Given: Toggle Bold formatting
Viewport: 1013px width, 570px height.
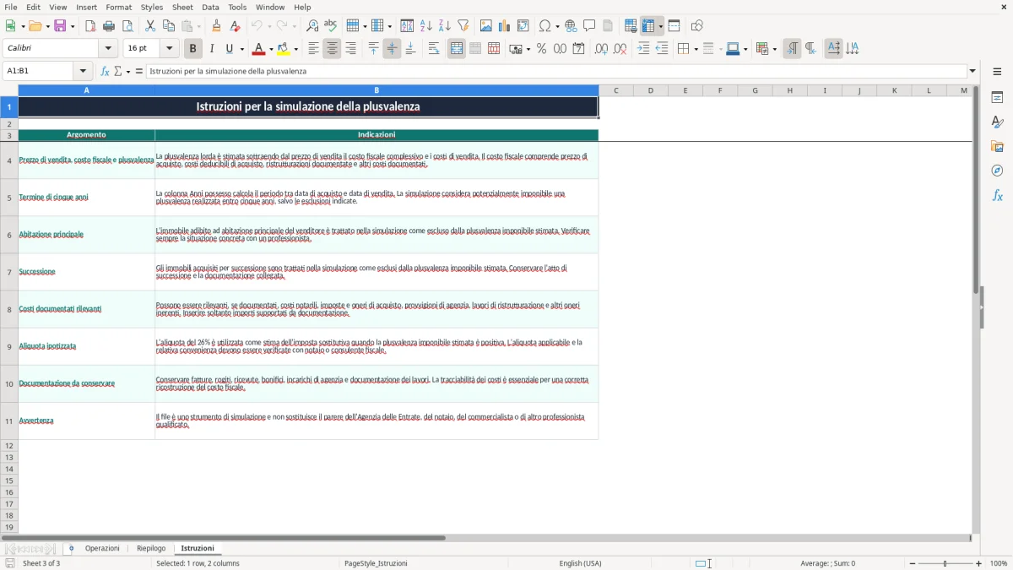Looking at the screenshot, I should 193,49.
